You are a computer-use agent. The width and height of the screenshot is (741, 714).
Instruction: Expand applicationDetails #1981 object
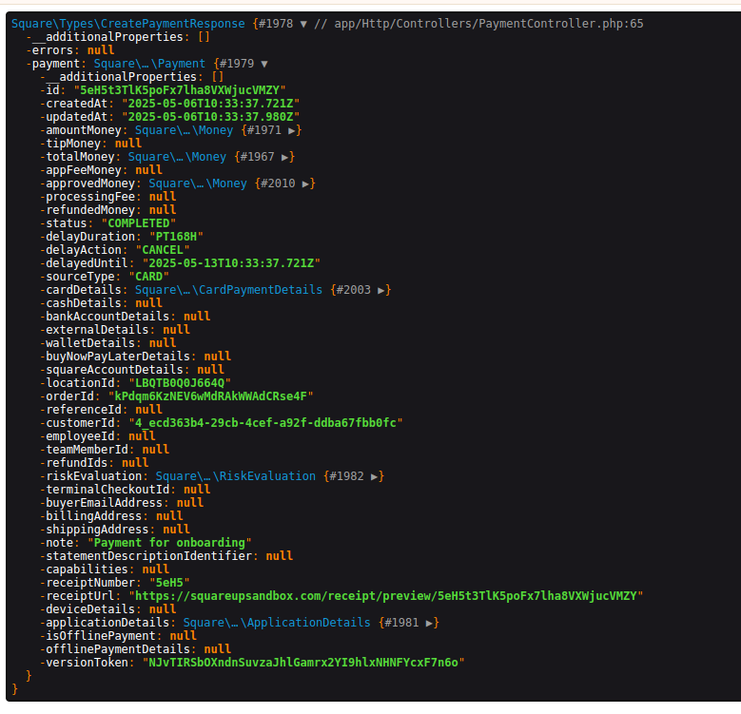[x=429, y=623]
